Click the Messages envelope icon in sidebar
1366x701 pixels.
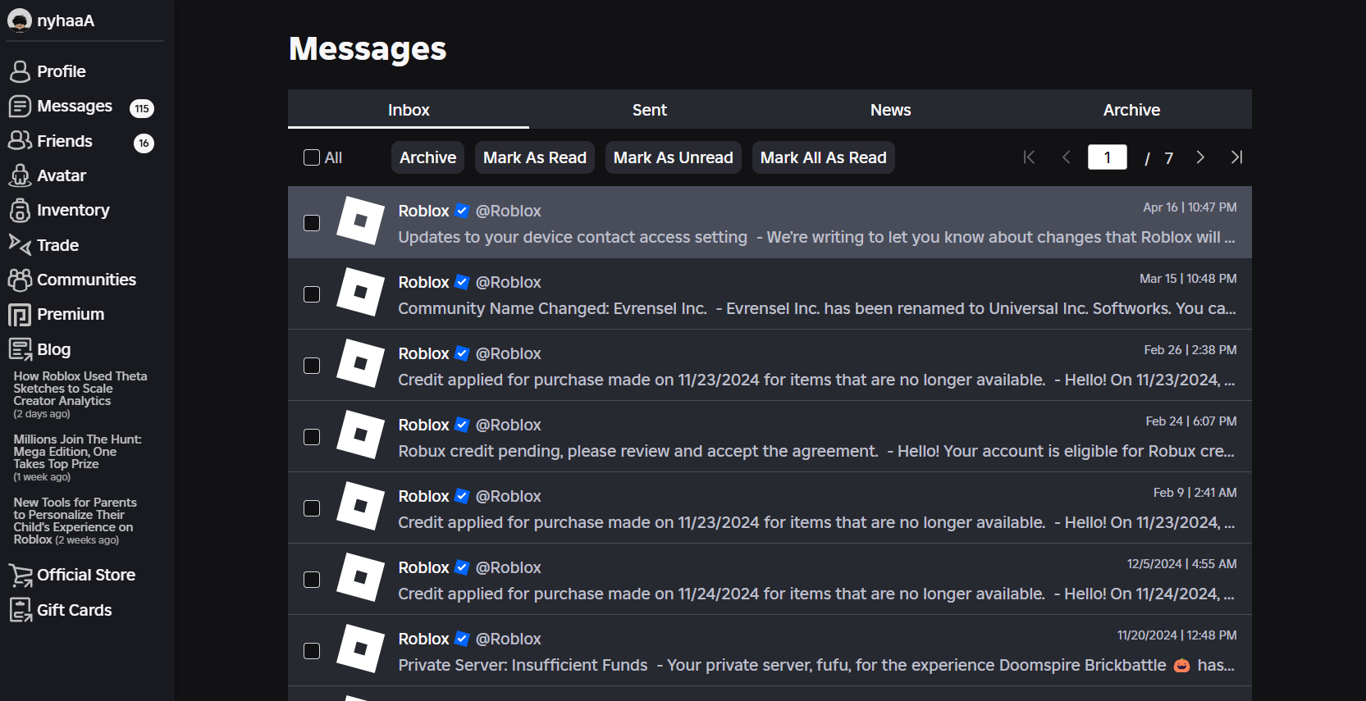point(20,107)
